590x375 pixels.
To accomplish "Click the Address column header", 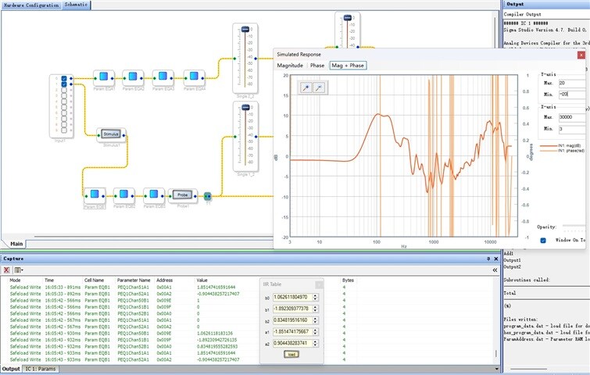I will (x=164, y=280).
